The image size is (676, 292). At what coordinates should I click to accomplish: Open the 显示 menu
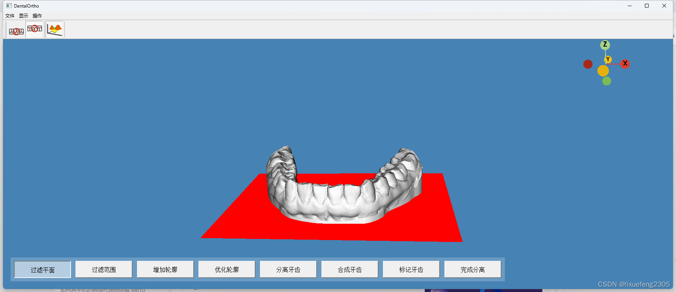click(24, 16)
